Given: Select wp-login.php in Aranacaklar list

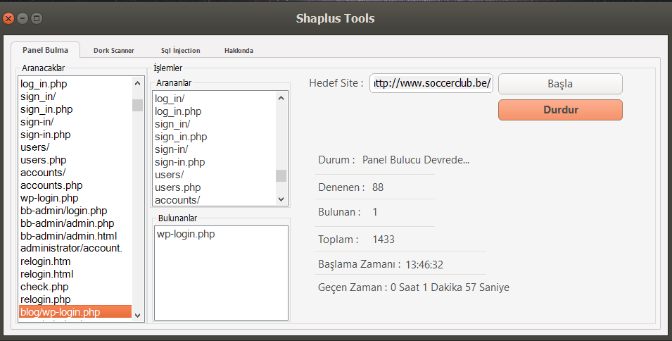Looking at the screenshot, I should 75,198.
